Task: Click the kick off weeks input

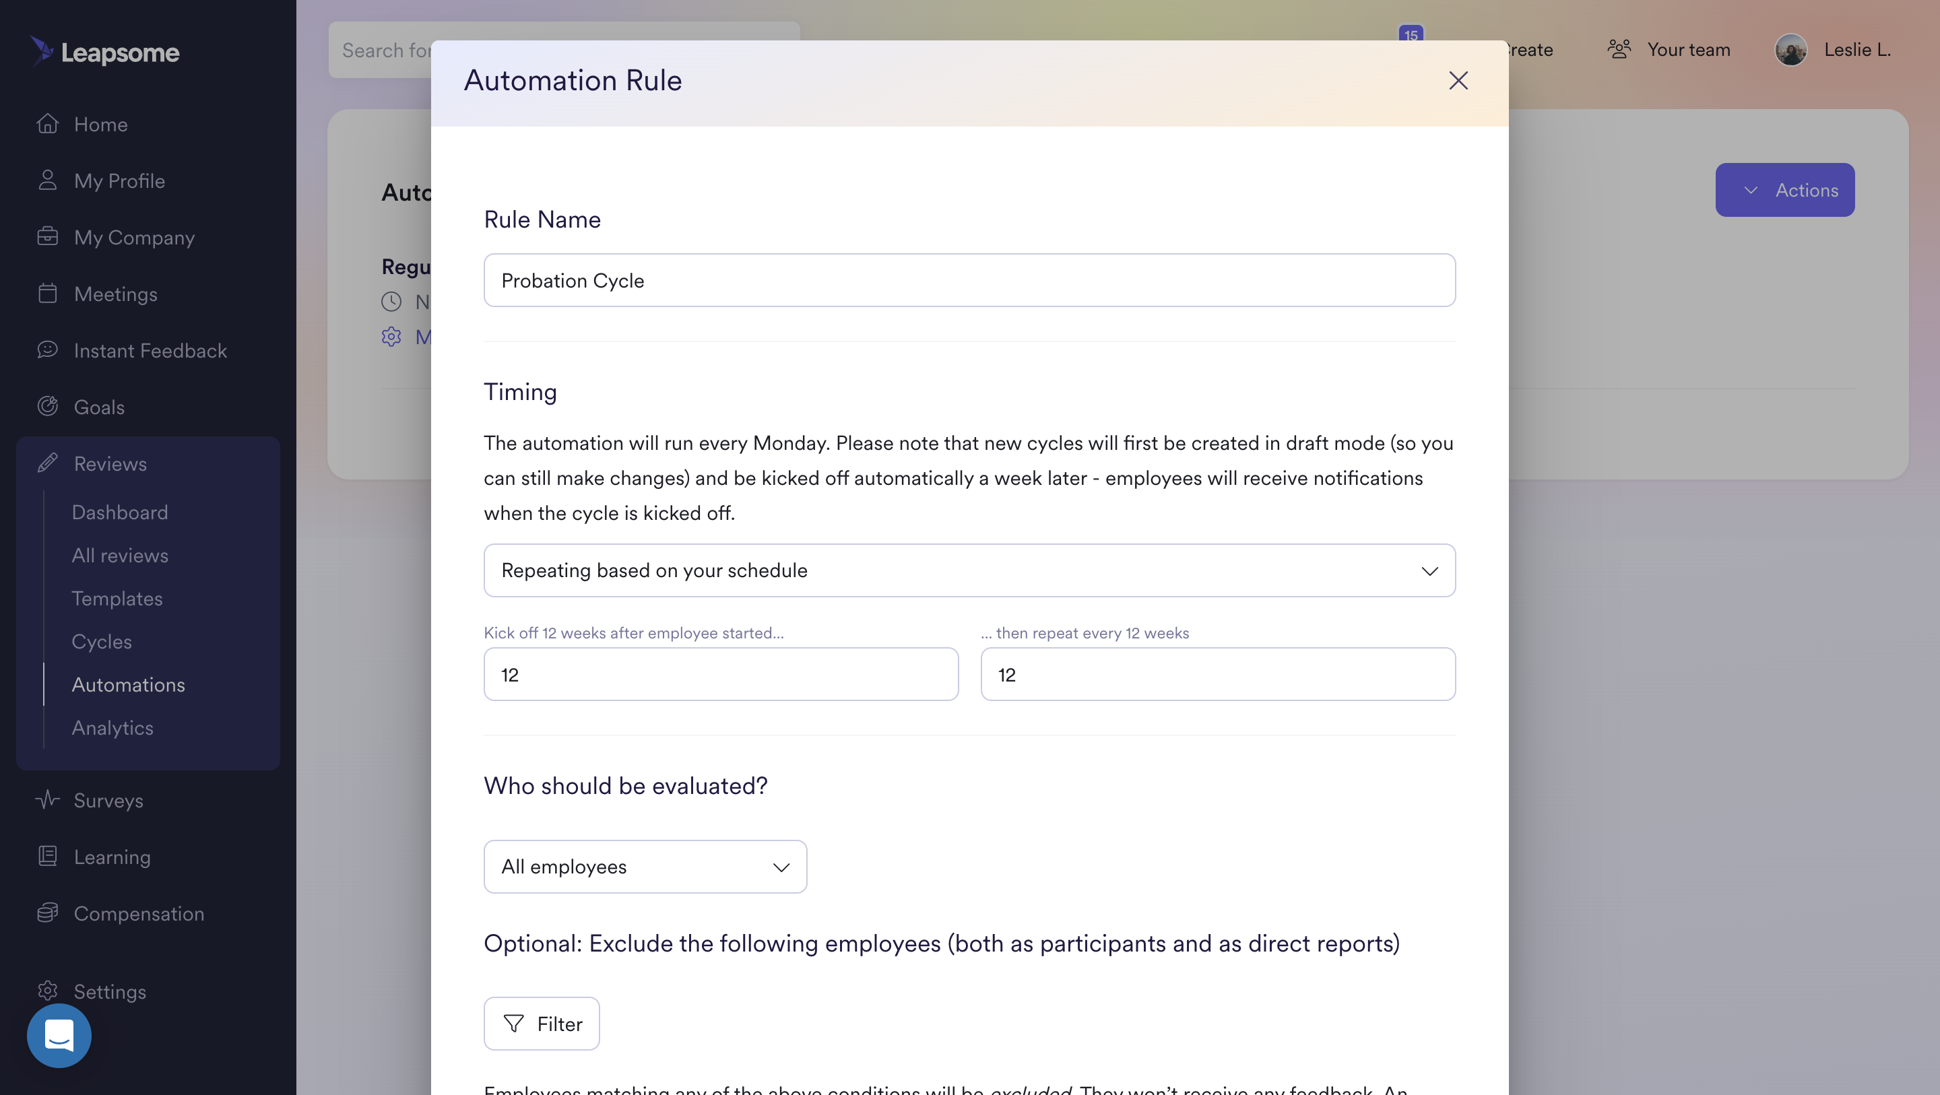Action: 721,674
